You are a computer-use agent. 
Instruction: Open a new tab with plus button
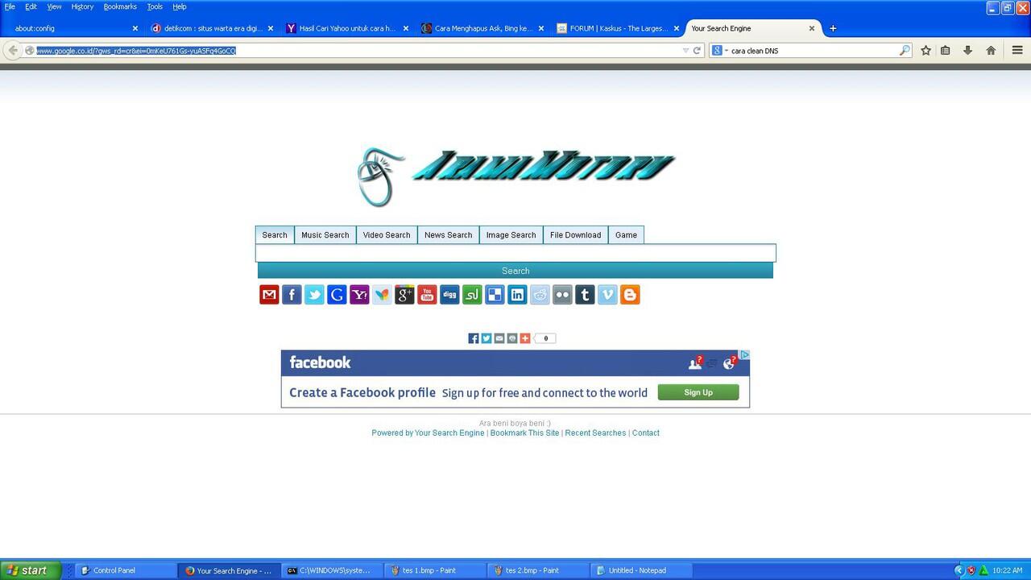coord(833,28)
